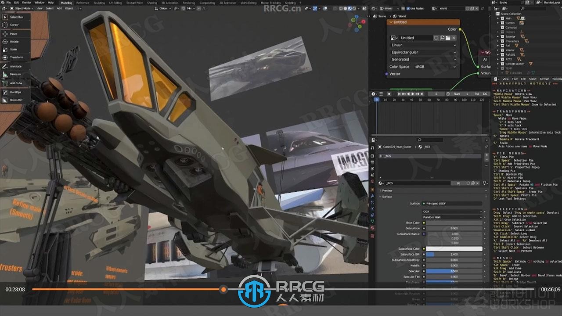Switch to the Sculpting workspace tab
Viewport: 562px width, 316px height.
point(99,3)
